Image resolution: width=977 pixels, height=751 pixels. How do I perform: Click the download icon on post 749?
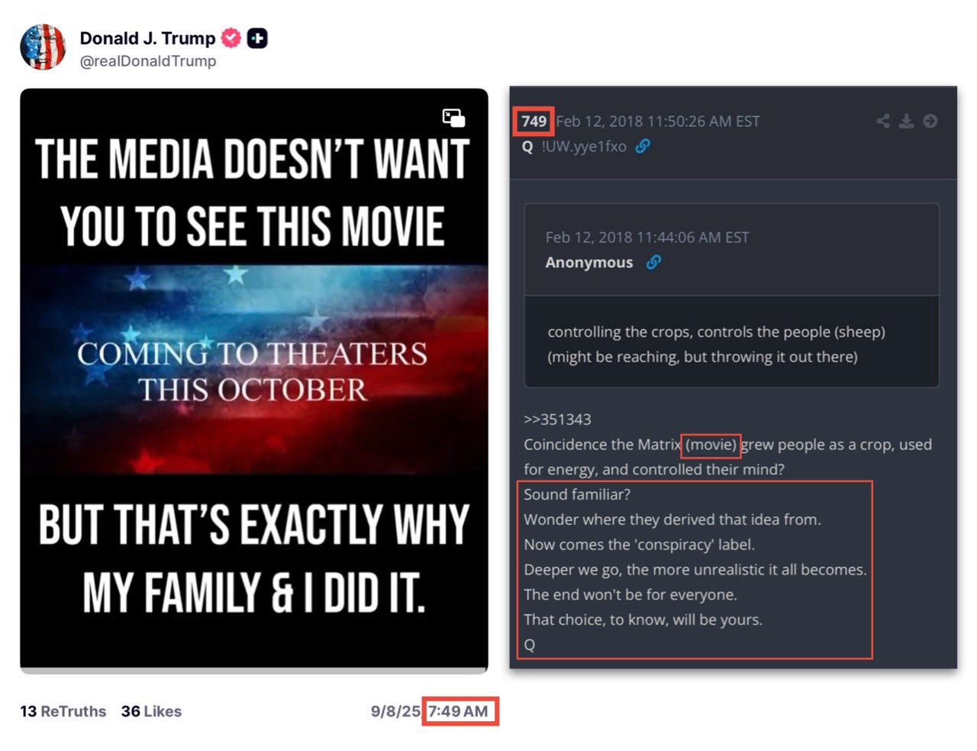click(906, 121)
